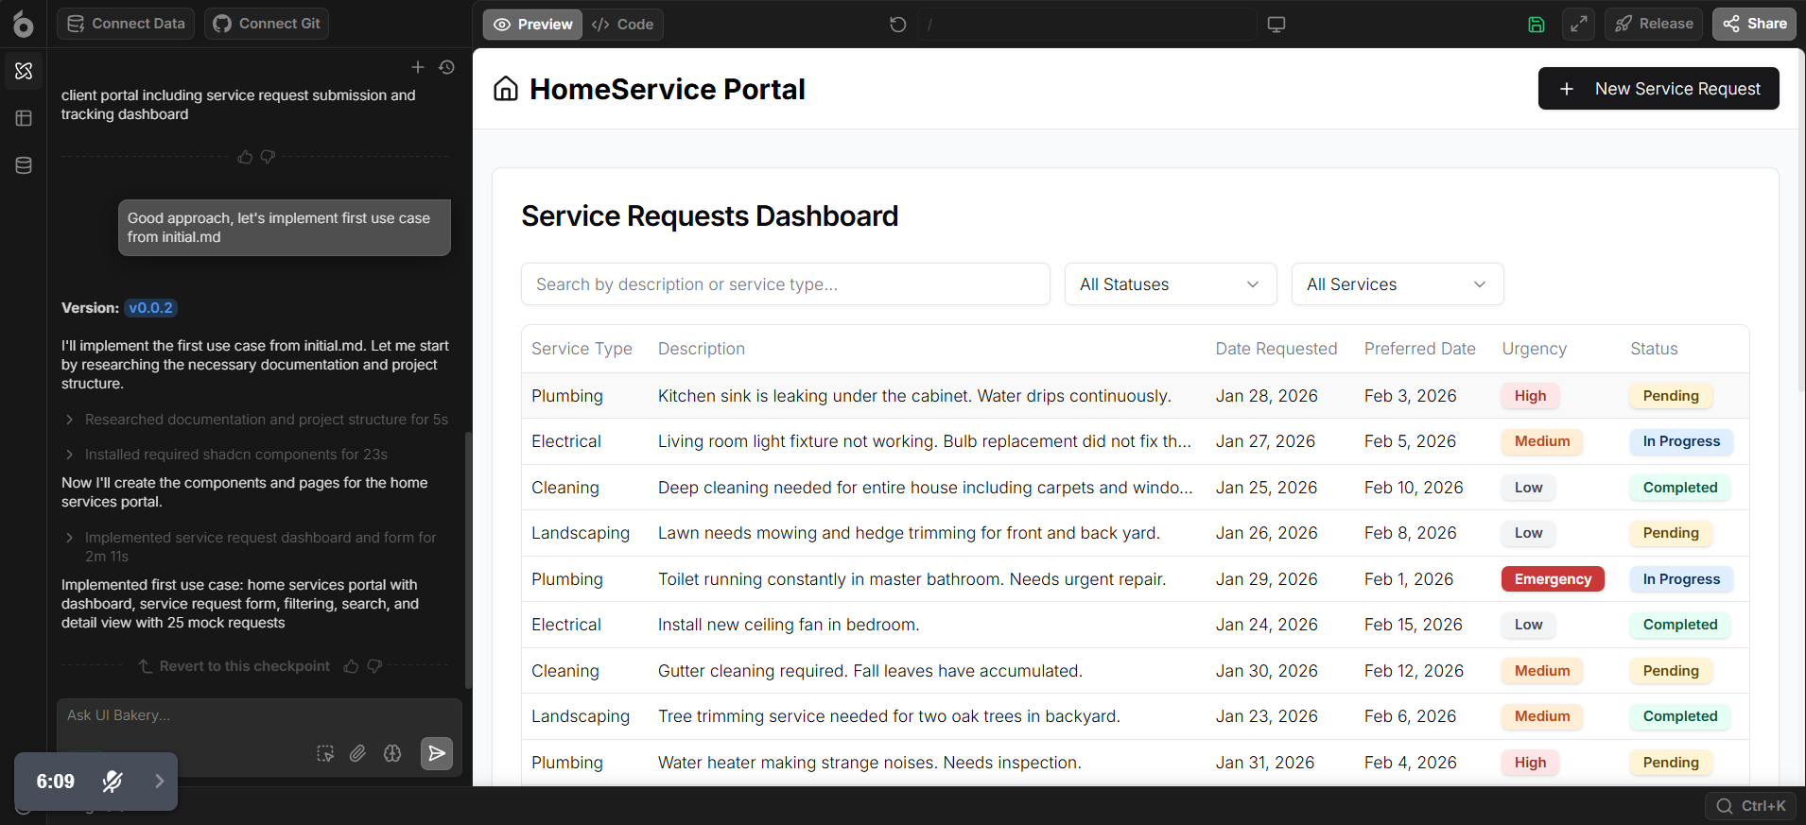Focus the search by description field
The width and height of the screenshot is (1806, 825).
(786, 284)
